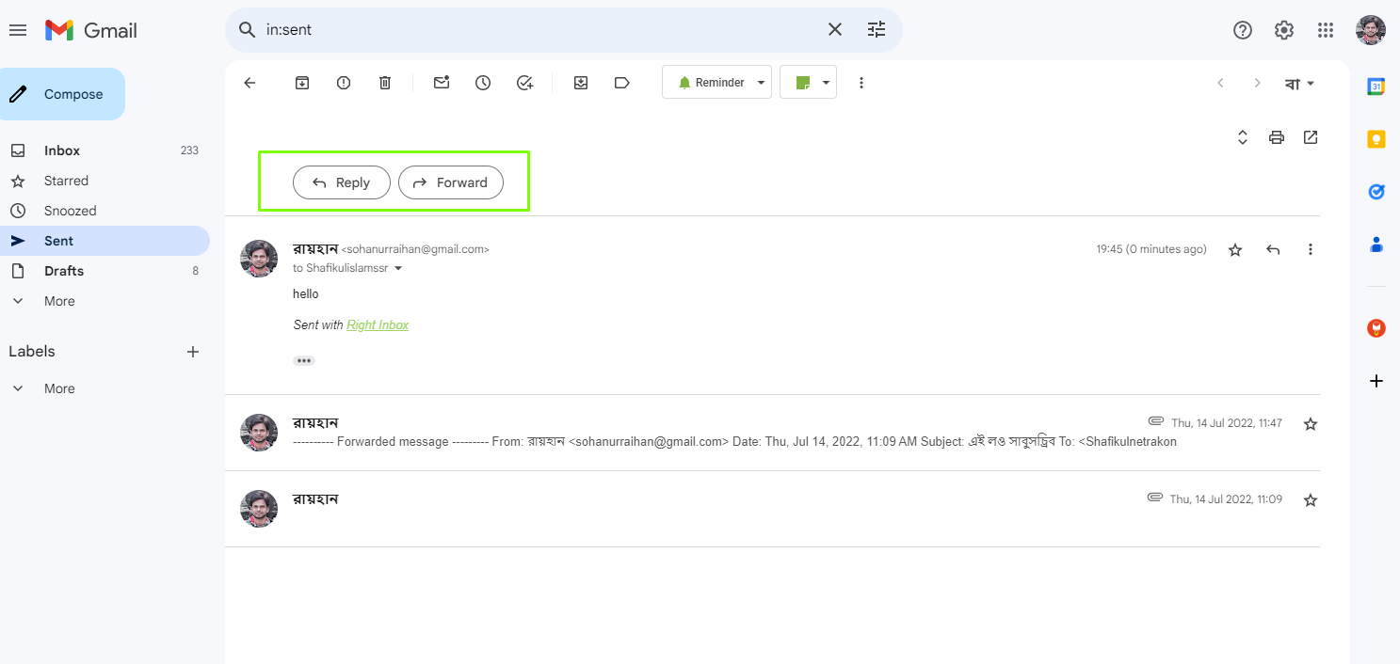Open the green note color dropdown
The height and width of the screenshot is (664, 1400).
click(826, 83)
